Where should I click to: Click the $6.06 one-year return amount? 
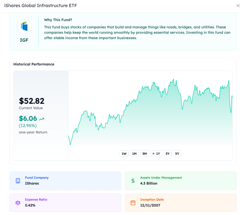coord(28,118)
